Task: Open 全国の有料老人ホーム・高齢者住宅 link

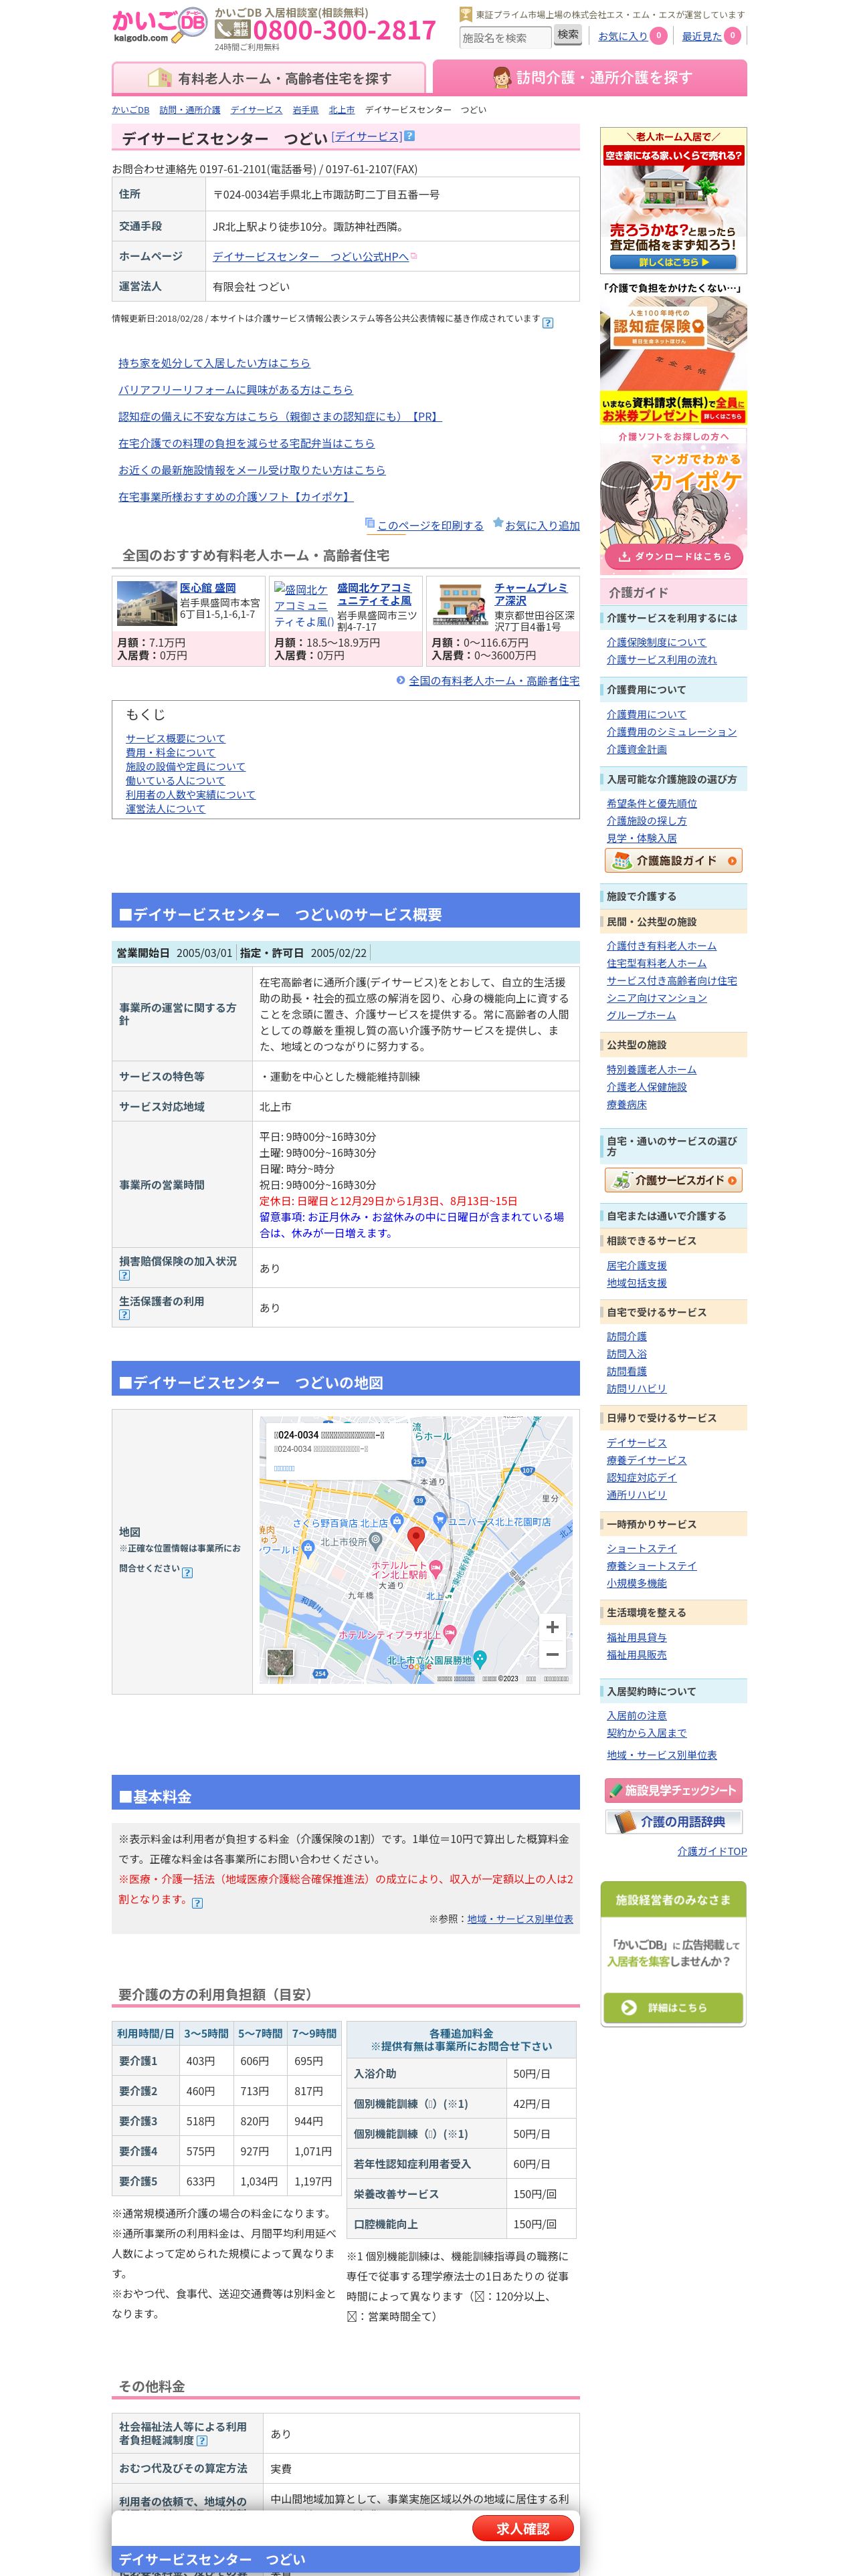Action: (494, 681)
